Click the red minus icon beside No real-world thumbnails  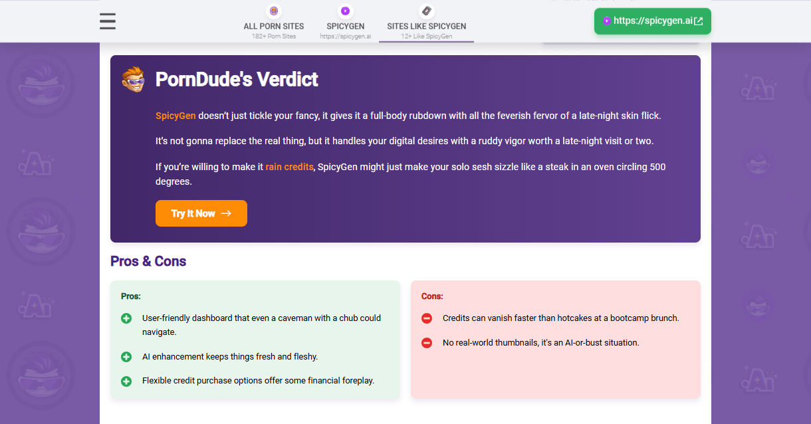tap(427, 343)
